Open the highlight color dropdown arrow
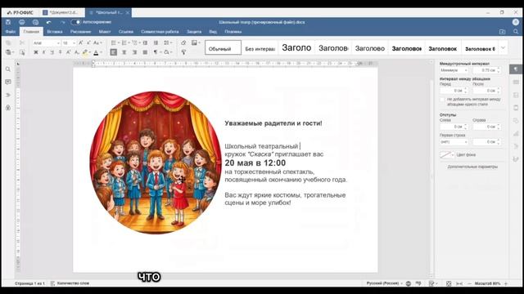Screen dimensions: 524x294 pyautogui.click(x=89, y=52)
